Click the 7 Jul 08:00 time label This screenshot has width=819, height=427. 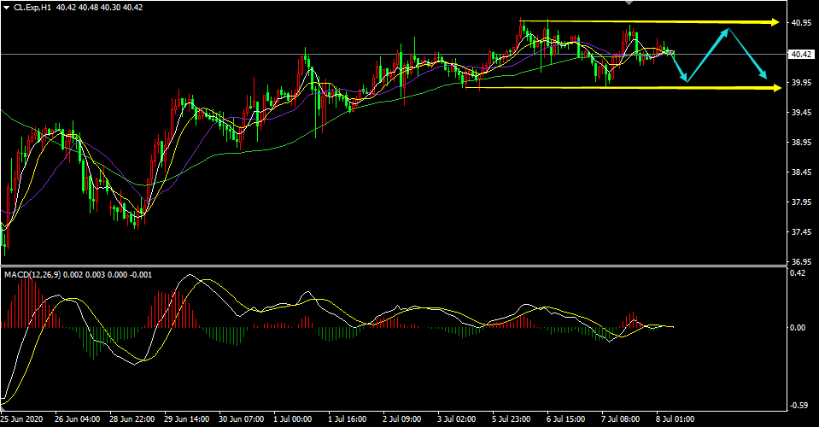pyautogui.click(x=621, y=419)
